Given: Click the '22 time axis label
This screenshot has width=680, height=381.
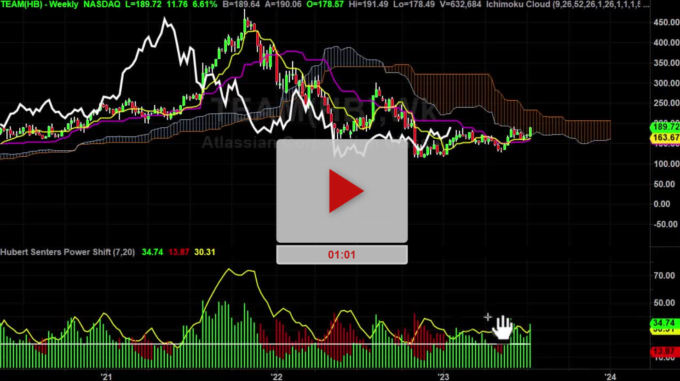Looking at the screenshot, I should point(277,377).
